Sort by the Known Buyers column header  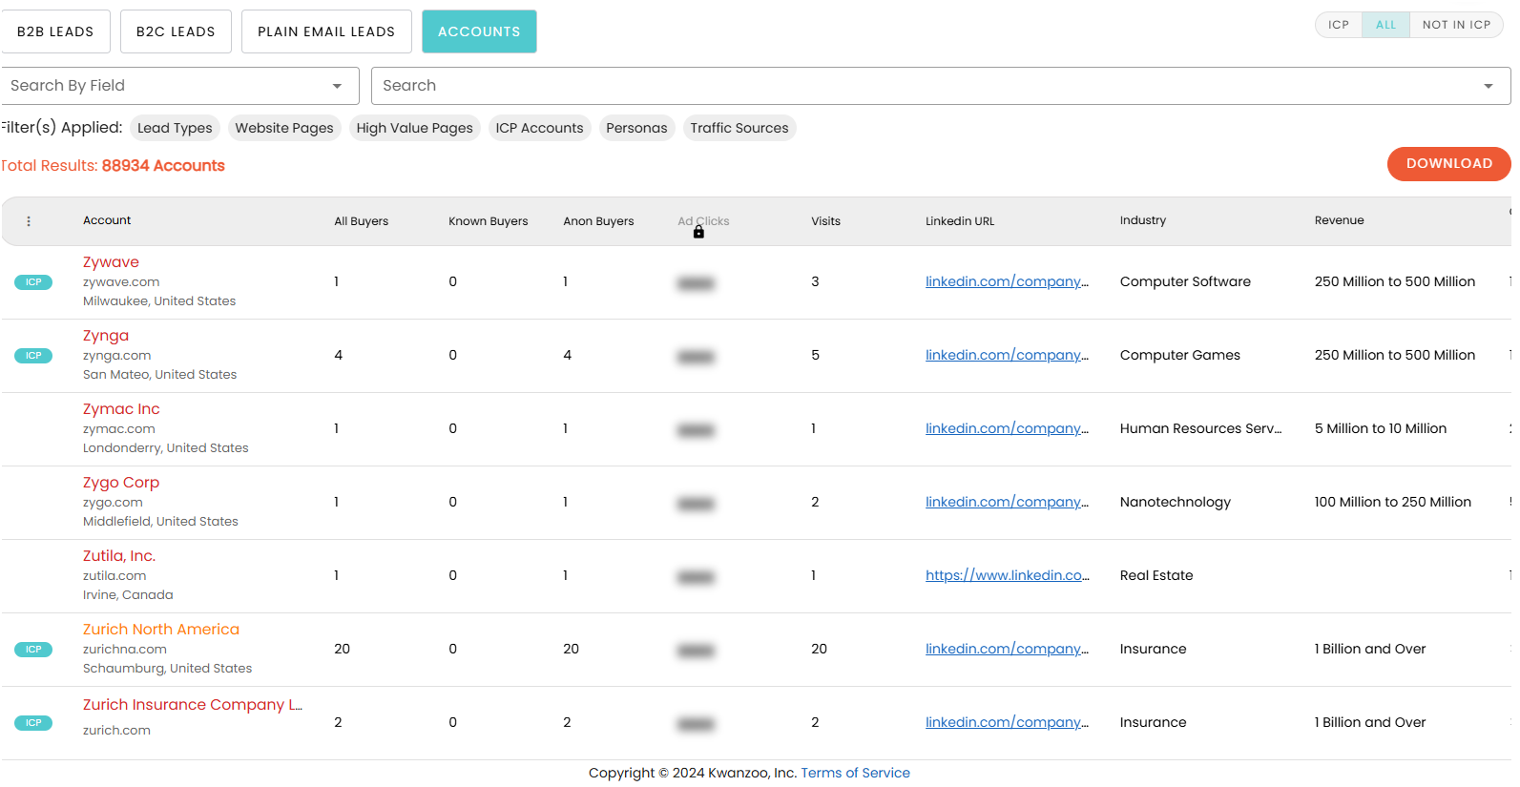pyautogui.click(x=488, y=221)
